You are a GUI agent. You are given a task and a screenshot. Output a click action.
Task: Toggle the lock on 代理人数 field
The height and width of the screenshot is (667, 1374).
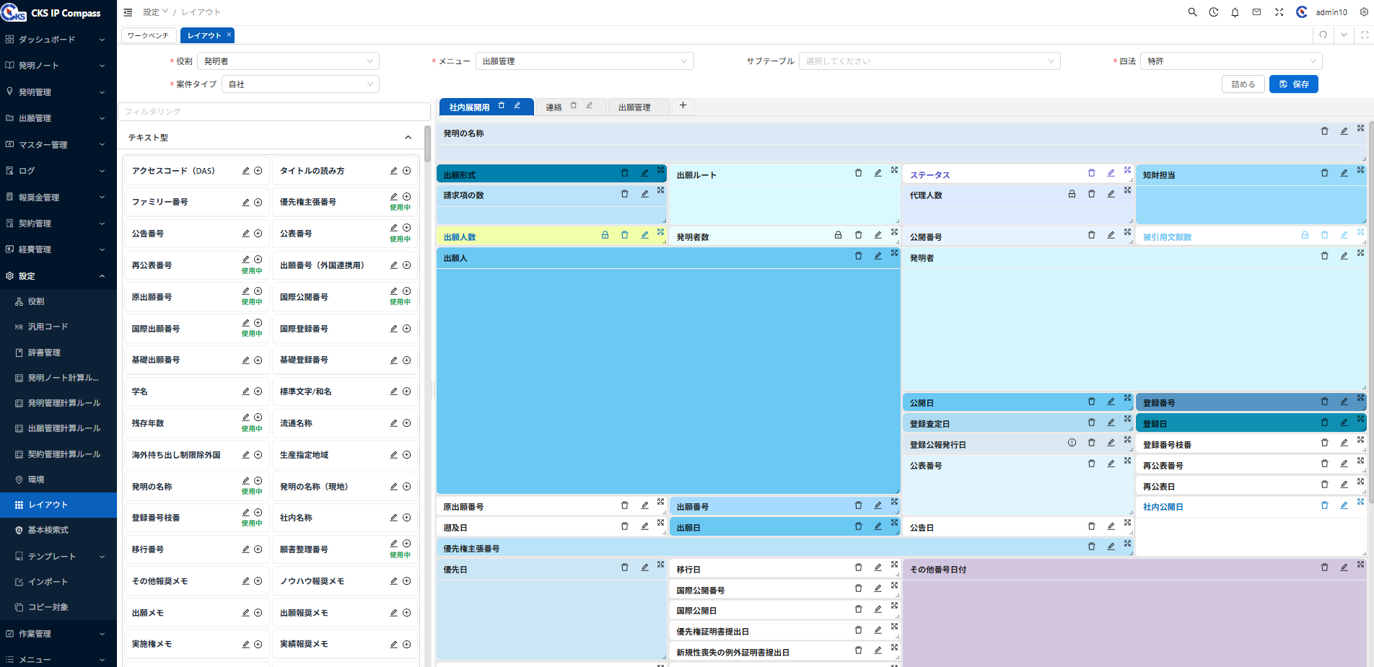point(1072,194)
